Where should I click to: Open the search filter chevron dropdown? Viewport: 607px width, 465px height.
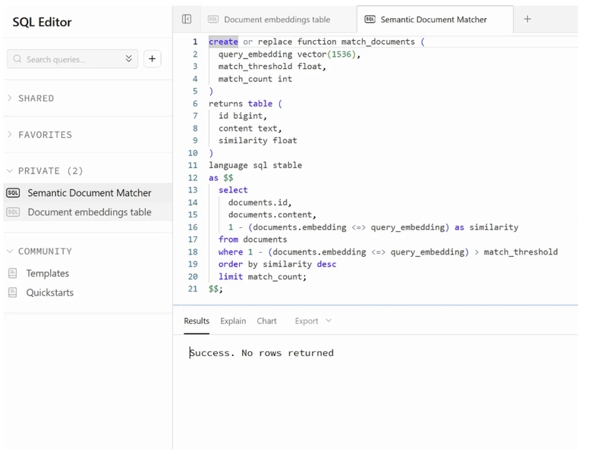(x=128, y=59)
